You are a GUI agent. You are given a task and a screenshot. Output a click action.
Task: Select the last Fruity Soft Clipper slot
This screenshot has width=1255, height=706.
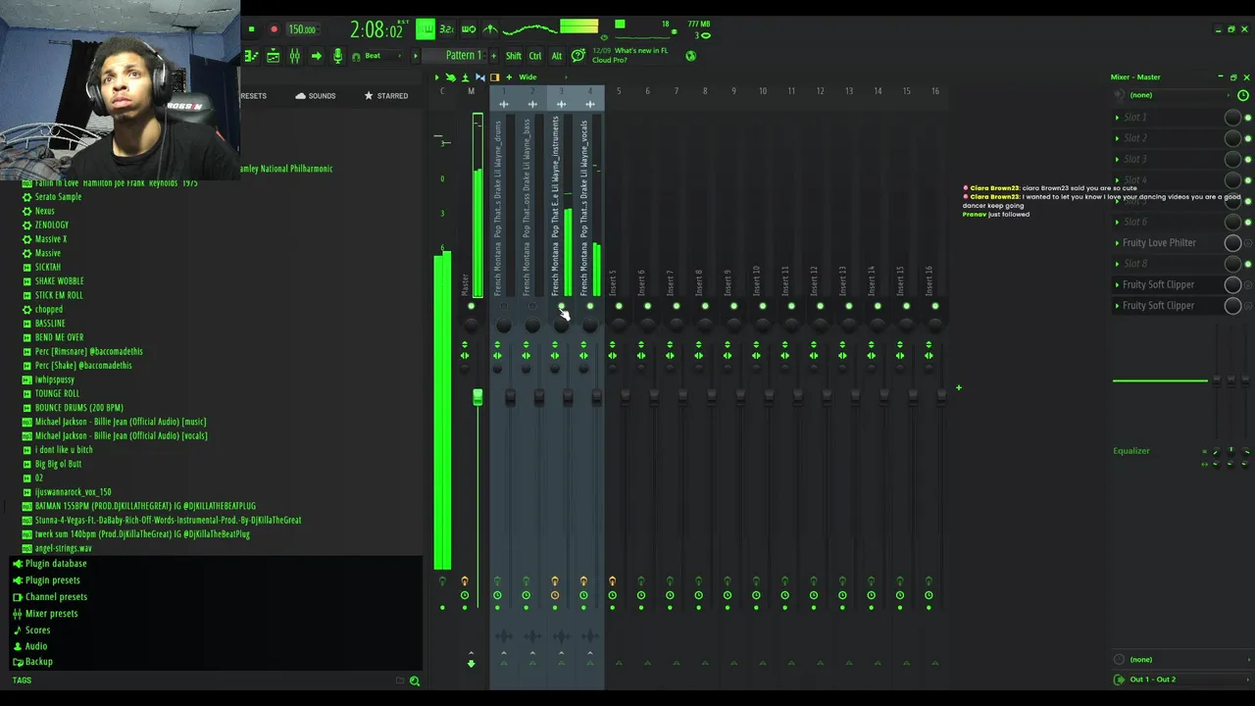tap(1158, 306)
